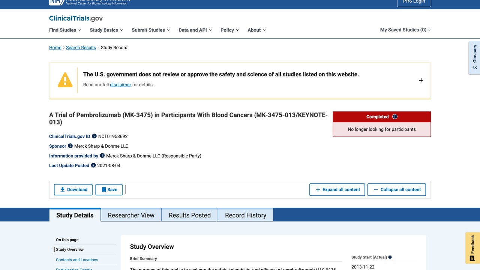The width and height of the screenshot is (480, 270).
Task: Return to Search Results breadcrumb
Action: point(81,48)
